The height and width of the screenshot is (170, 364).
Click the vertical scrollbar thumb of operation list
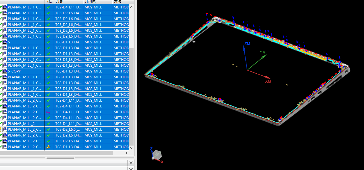point(132,97)
